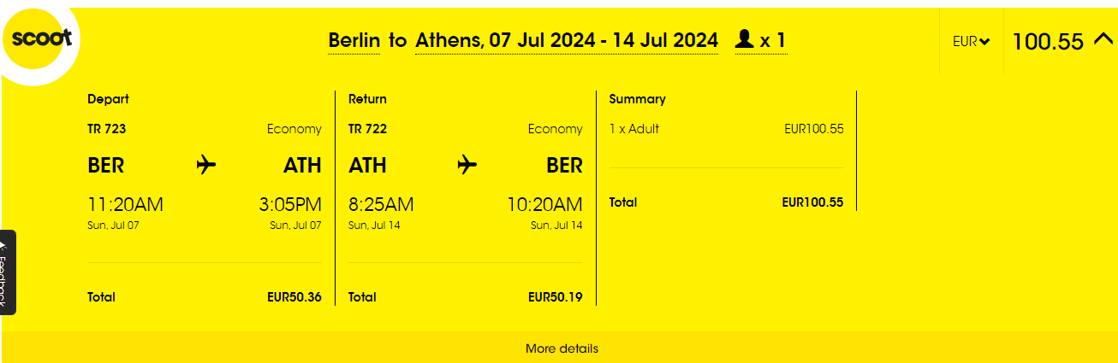Click the return flight airplane icon
1118x363 pixels.
point(467,164)
